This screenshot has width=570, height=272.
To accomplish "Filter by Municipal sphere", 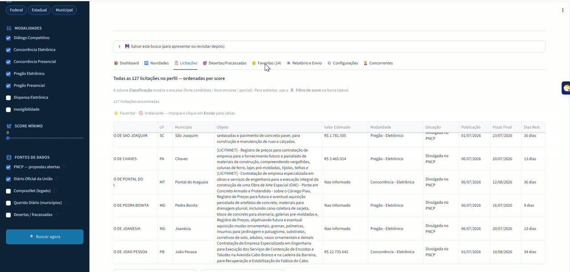I will [64, 10].
